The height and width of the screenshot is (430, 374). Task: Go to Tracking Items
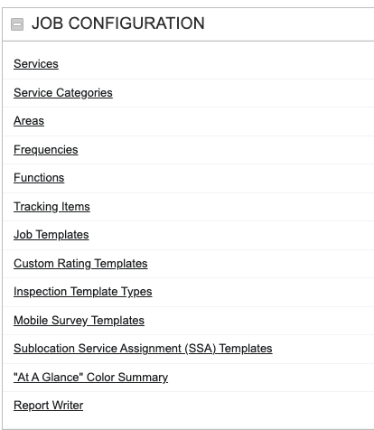51,207
